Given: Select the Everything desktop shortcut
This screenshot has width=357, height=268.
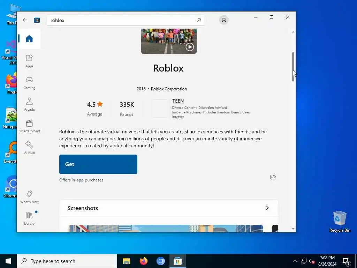Looking at the screenshot, I should click(10, 152).
